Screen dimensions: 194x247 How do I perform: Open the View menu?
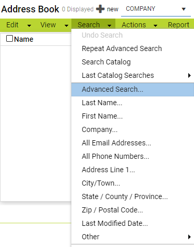[x=48, y=25]
